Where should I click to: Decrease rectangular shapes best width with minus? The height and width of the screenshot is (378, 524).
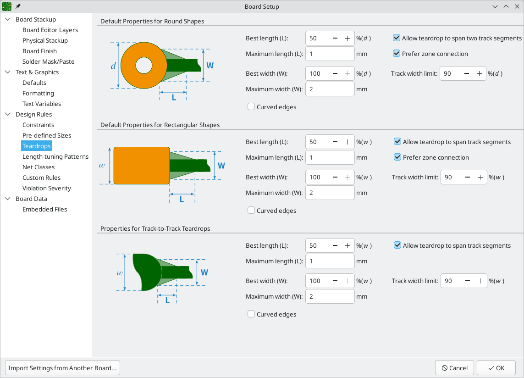[335, 177]
